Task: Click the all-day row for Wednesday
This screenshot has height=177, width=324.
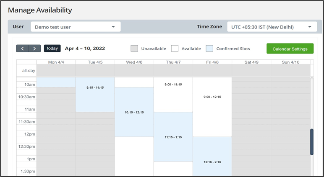Action: click(134, 70)
